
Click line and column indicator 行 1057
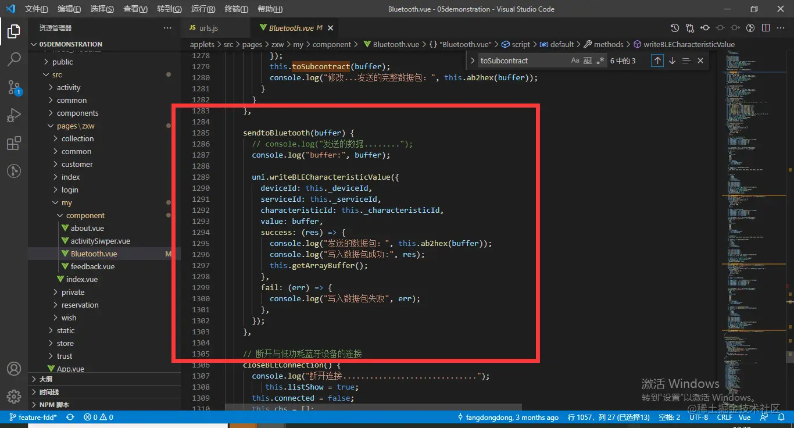point(609,417)
